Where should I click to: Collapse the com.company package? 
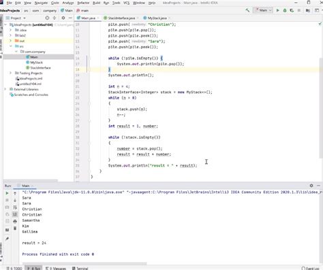point(16,52)
